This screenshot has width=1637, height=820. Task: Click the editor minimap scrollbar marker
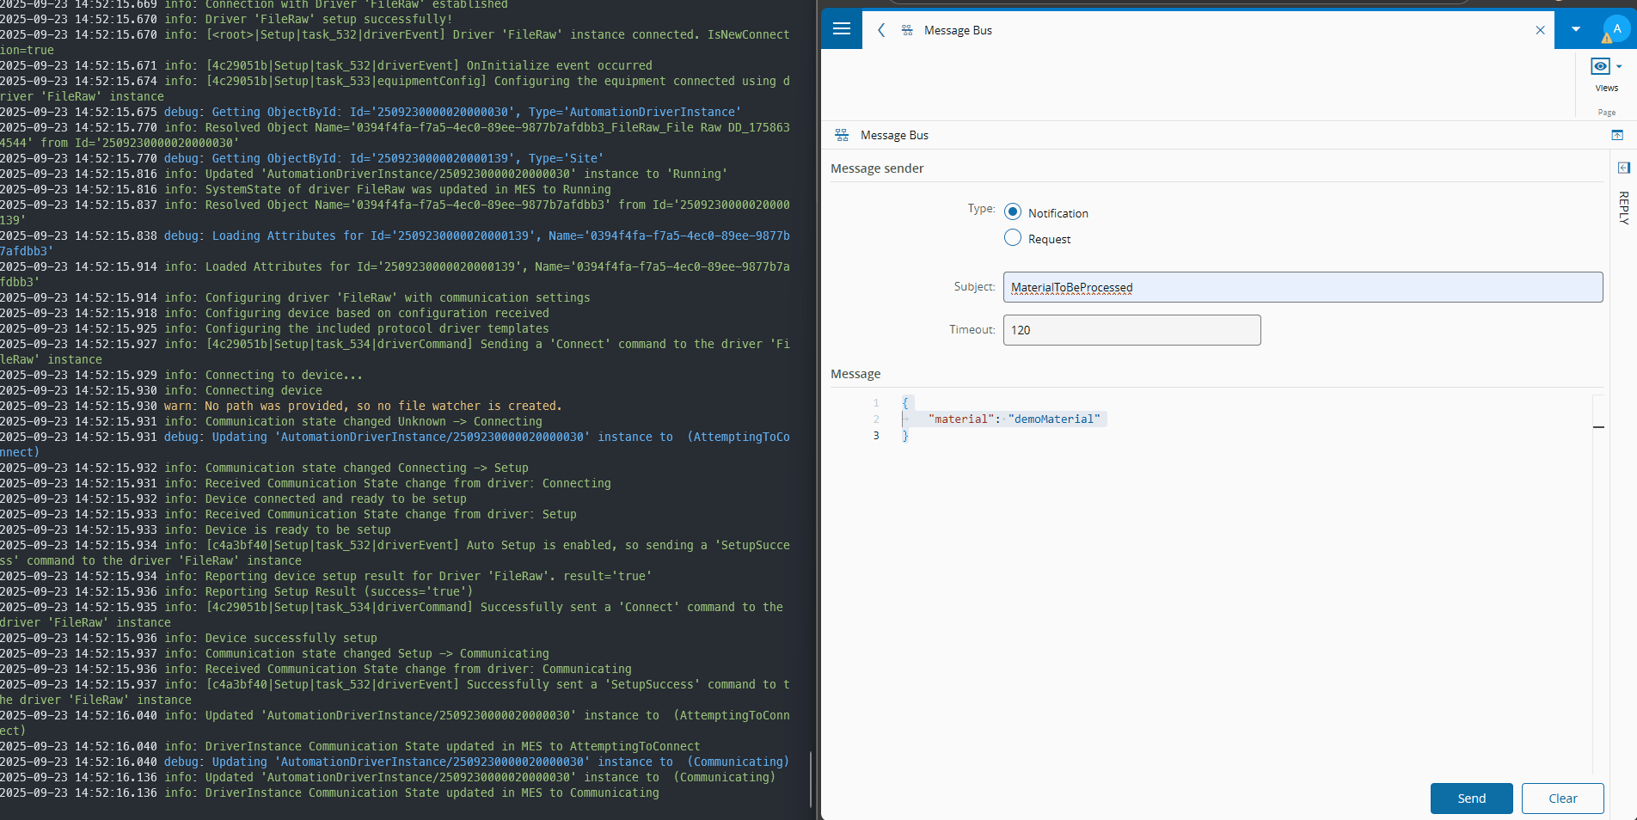click(1598, 426)
